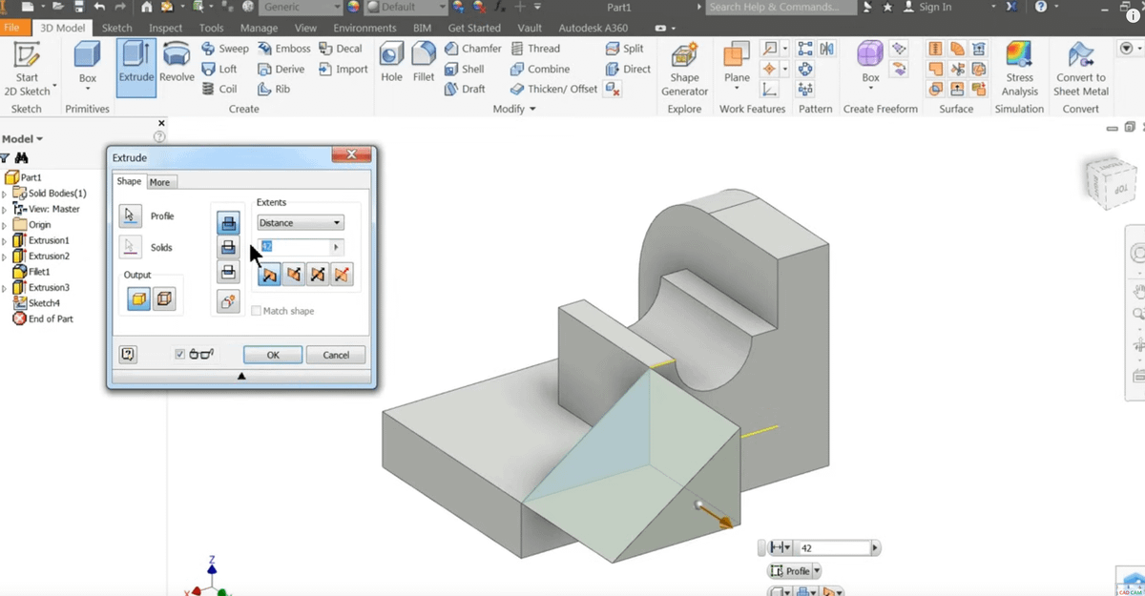The width and height of the screenshot is (1145, 596).
Task: Open the Environments ribbon tab
Action: click(364, 28)
